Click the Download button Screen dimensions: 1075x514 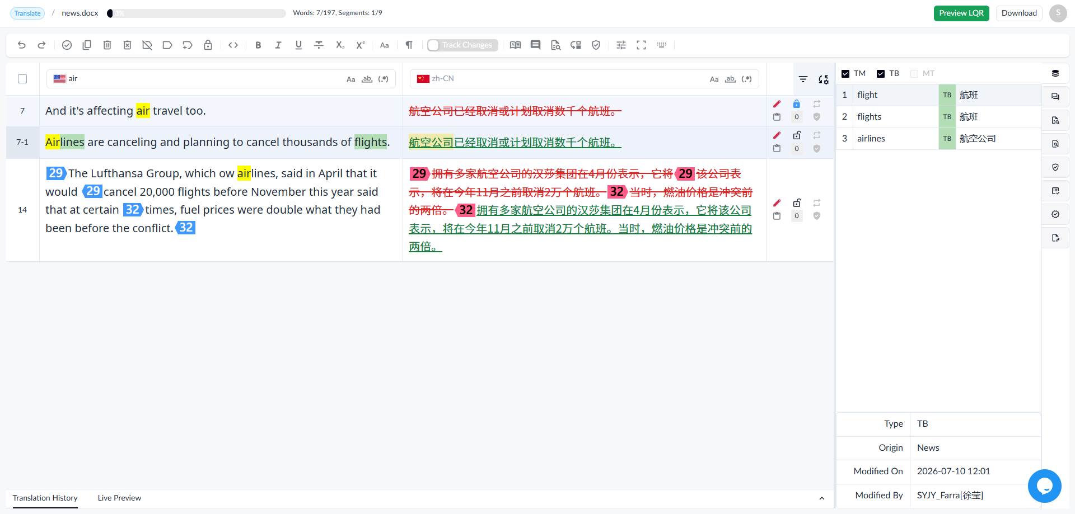pos(1019,13)
